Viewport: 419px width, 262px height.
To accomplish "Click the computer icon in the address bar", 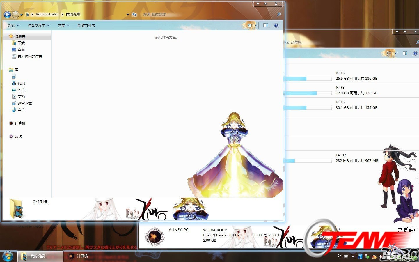I will (x=27, y=14).
